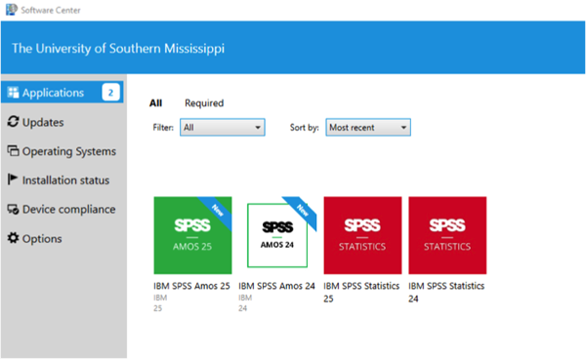The image size is (586, 359).
Task: Click the Applications count badge showing 2
Action: point(110,93)
